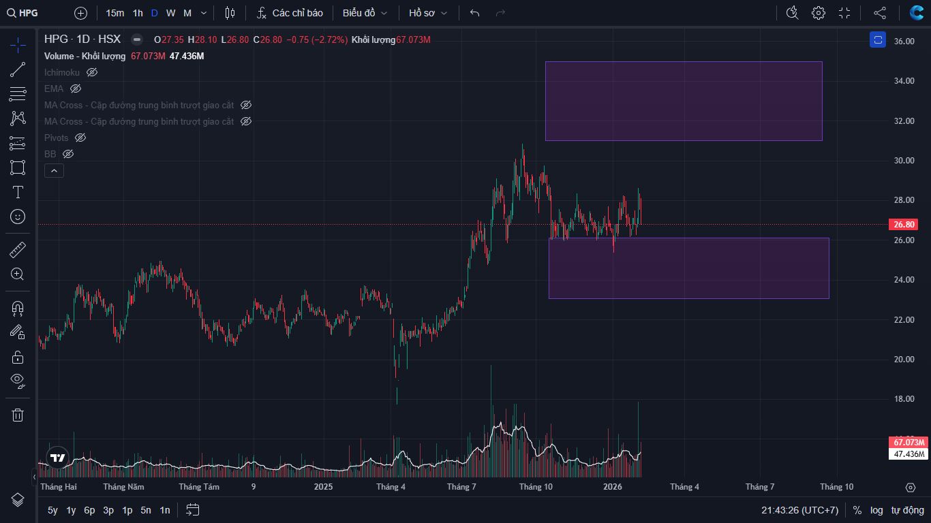Image resolution: width=931 pixels, height=523 pixels.
Task: Click the blue button above the price scale
Action: [878, 39]
